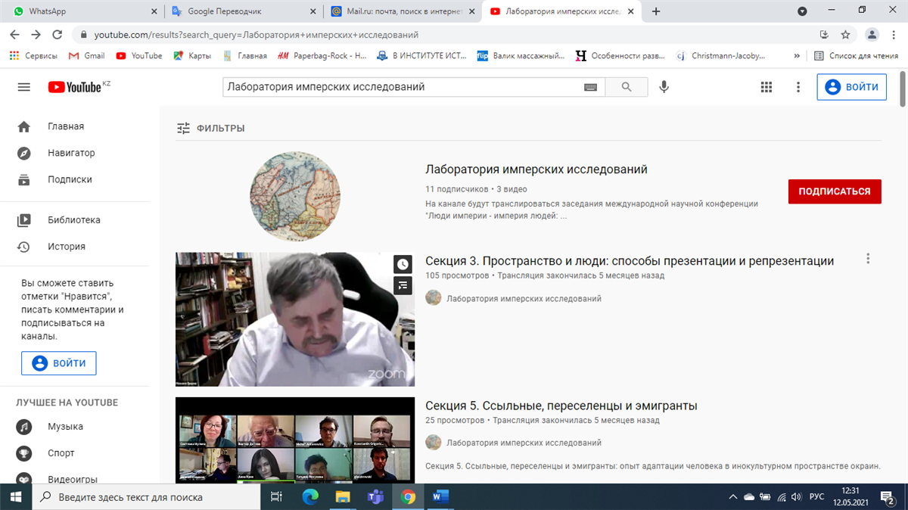Screen dimensions: 908x510
Task: Open Подписки in the sidebar
Action: [70, 179]
